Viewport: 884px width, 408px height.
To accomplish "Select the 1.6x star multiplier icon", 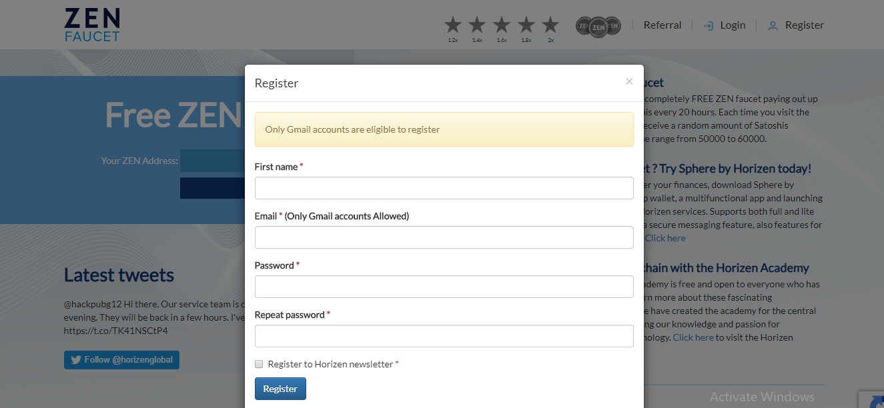I will [502, 26].
